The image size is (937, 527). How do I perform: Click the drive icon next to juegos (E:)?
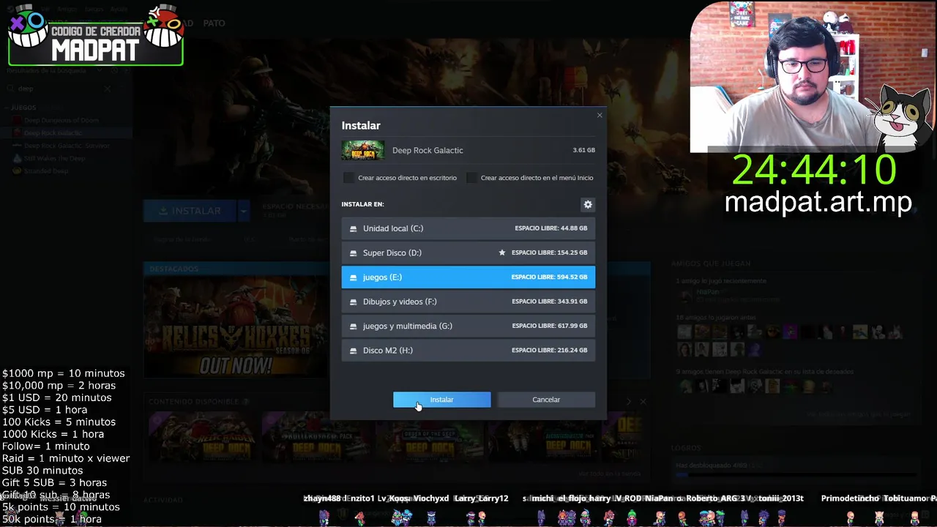pyautogui.click(x=354, y=277)
